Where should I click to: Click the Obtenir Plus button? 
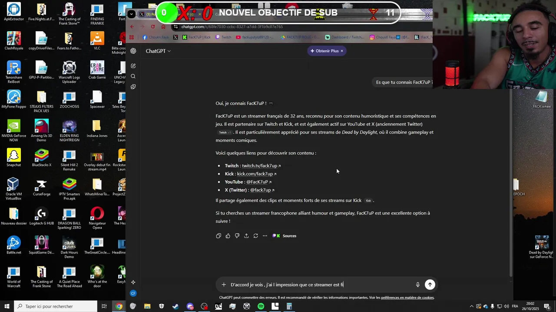tap(324, 51)
